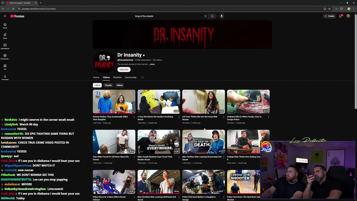357x201 pixels.
Task: Open options for Man Terrified After video
Action: [x=223, y=157]
